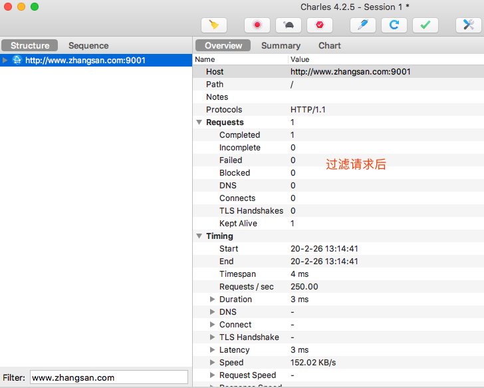484x388 pixels.
Task: Switch to the Structure tab
Action: click(30, 45)
